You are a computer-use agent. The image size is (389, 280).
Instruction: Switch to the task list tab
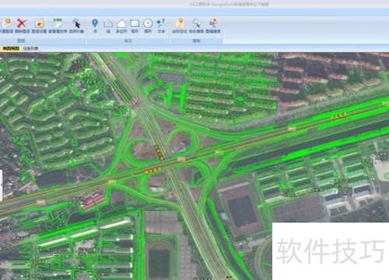pos(30,48)
